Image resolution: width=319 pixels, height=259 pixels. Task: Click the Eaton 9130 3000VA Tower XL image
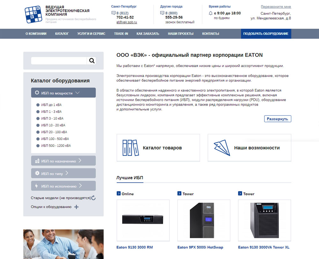(264, 220)
